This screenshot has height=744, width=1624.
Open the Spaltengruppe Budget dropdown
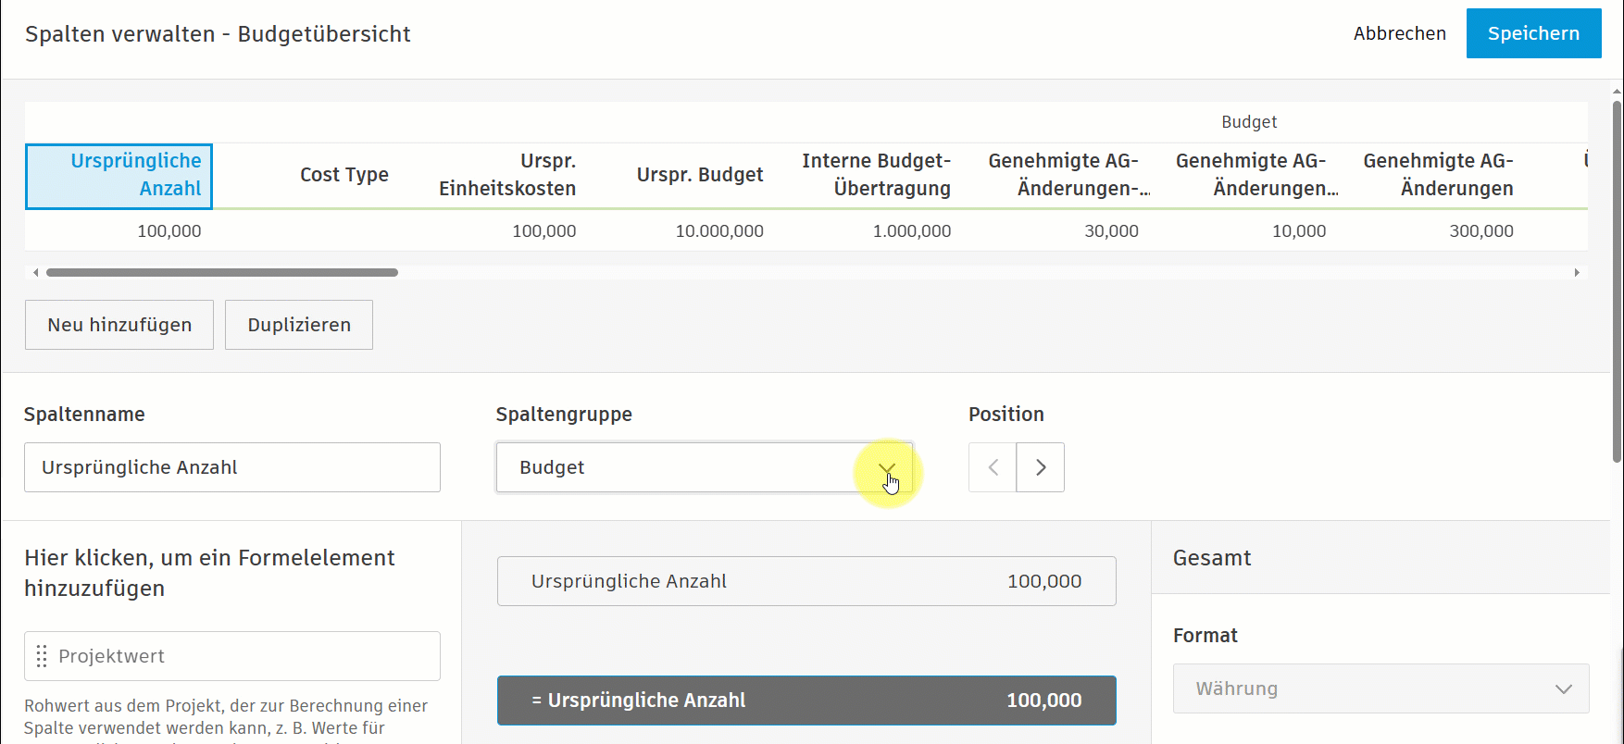[x=705, y=467]
